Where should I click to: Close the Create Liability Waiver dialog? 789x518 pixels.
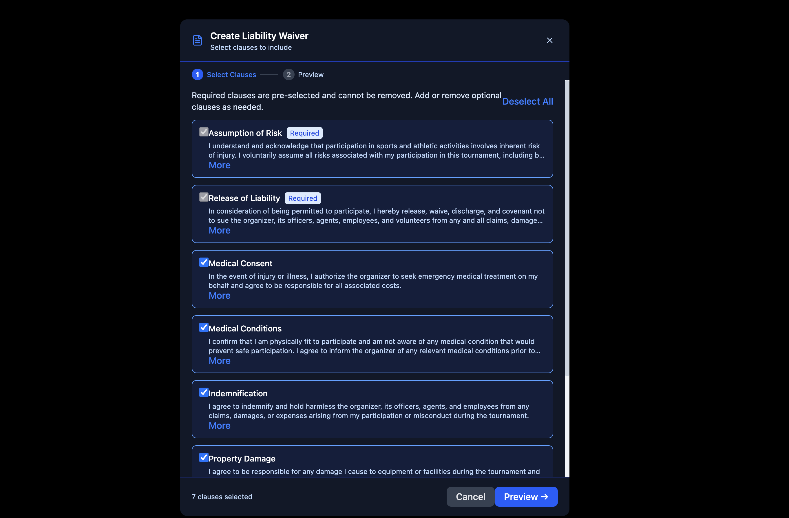click(550, 41)
